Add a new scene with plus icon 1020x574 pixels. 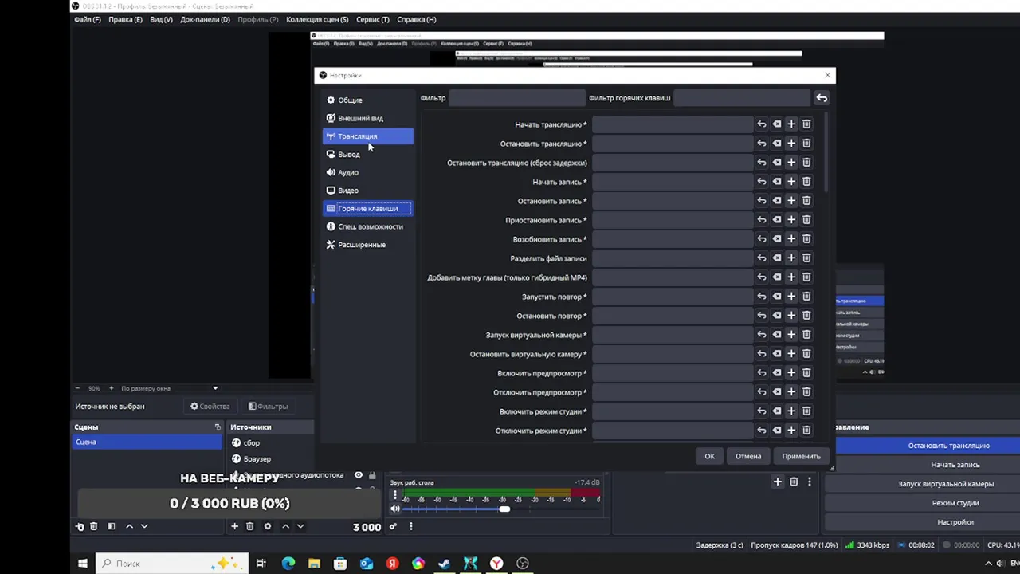click(x=80, y=526)
